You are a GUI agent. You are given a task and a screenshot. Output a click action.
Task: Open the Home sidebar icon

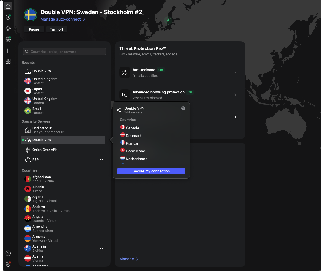[8, 6]
